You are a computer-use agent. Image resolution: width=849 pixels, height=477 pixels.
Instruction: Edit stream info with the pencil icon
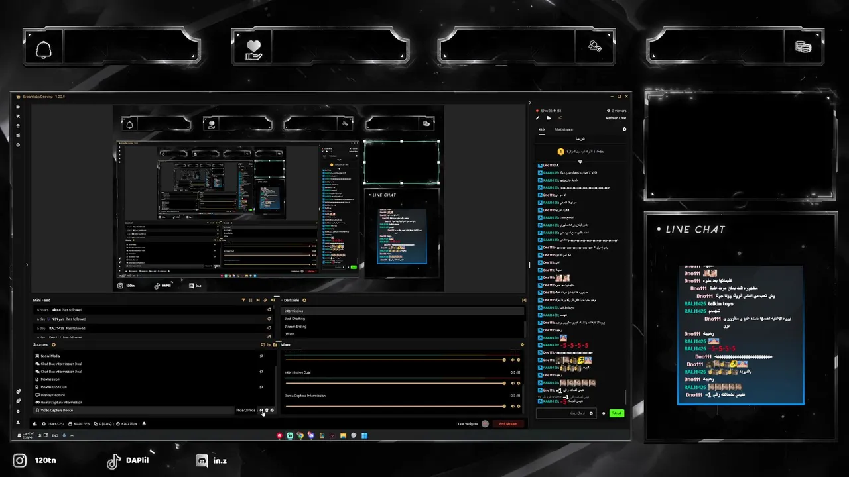pyautogui.click(x=537, y=118)
